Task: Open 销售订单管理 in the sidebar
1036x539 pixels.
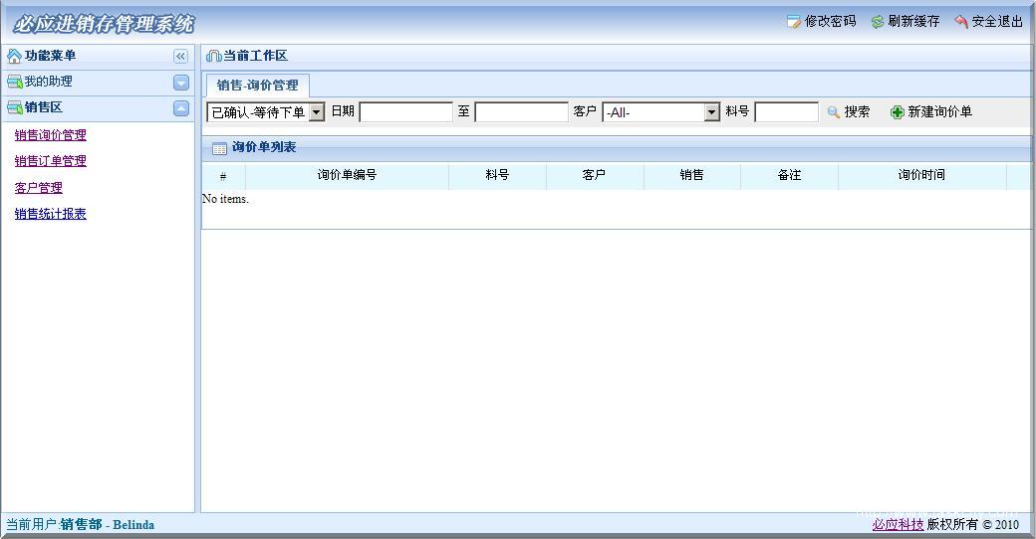Action: [x=50, y=161]
